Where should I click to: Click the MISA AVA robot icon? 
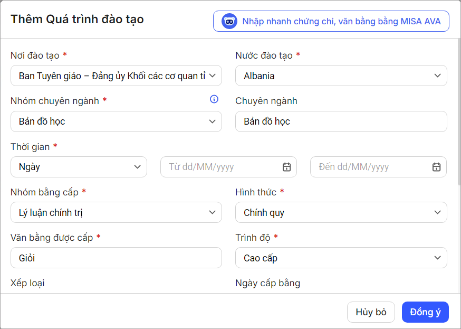click(229, 22)
